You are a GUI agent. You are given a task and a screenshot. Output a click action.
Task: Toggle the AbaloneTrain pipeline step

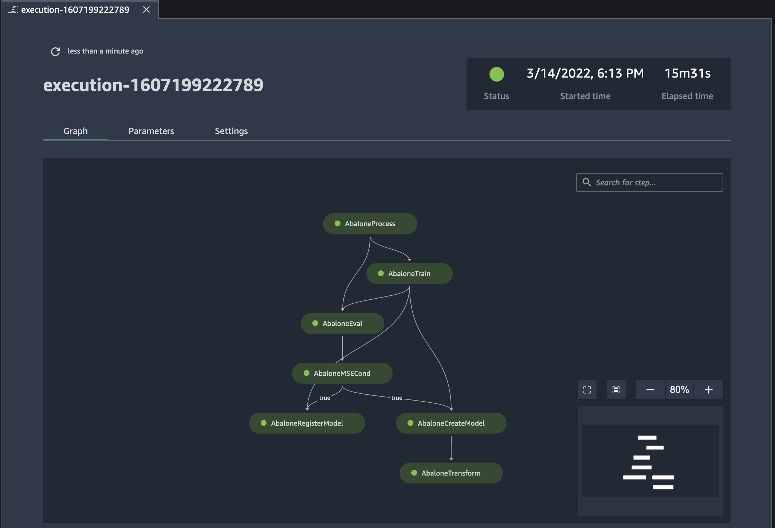pyautogui.click(x=410, y=273)
